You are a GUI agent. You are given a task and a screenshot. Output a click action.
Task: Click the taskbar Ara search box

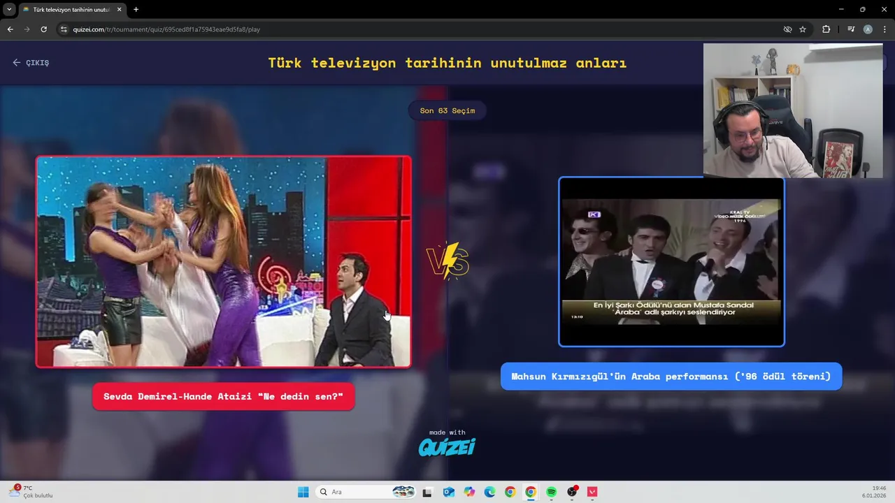tap(365, 492)
